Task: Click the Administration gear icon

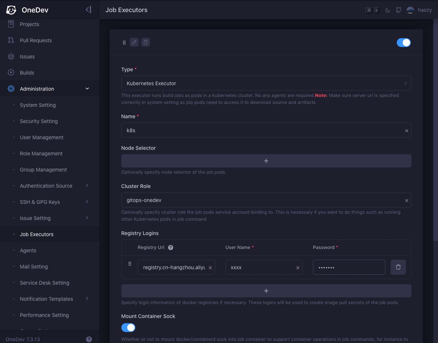Action: coord(11,89)
